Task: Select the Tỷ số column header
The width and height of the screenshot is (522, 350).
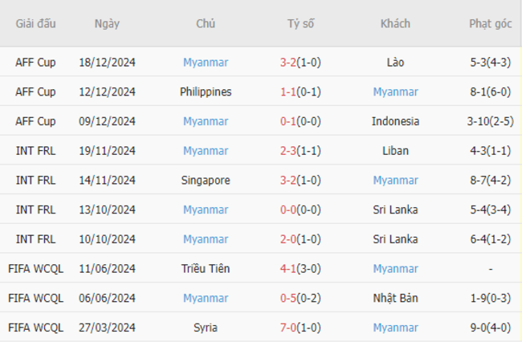Action: pos(300,23)
